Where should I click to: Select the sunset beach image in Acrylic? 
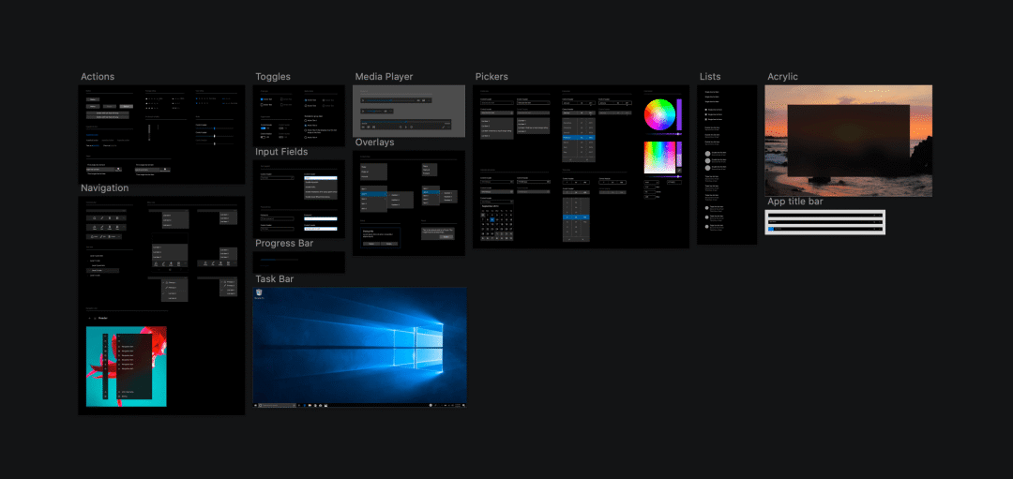[x=848, y=141]
